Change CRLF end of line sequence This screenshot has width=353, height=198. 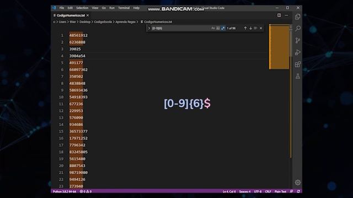coord(268,191)
